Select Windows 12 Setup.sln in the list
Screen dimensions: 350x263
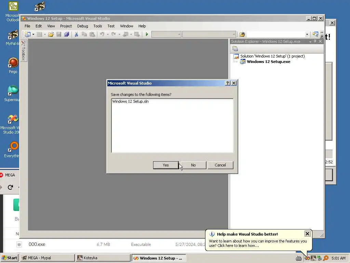pyautogui.click(x=130, y=101)
